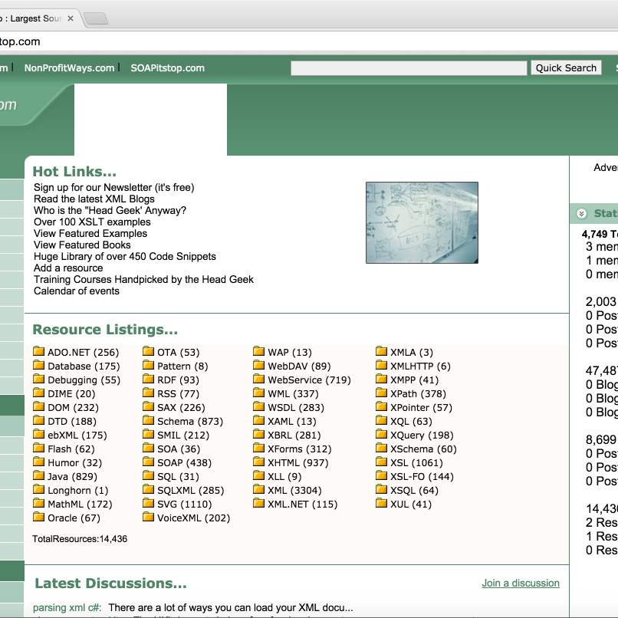
Task: Click the Quick Search button
Action: pyautogui.click(x=566, y=67)
